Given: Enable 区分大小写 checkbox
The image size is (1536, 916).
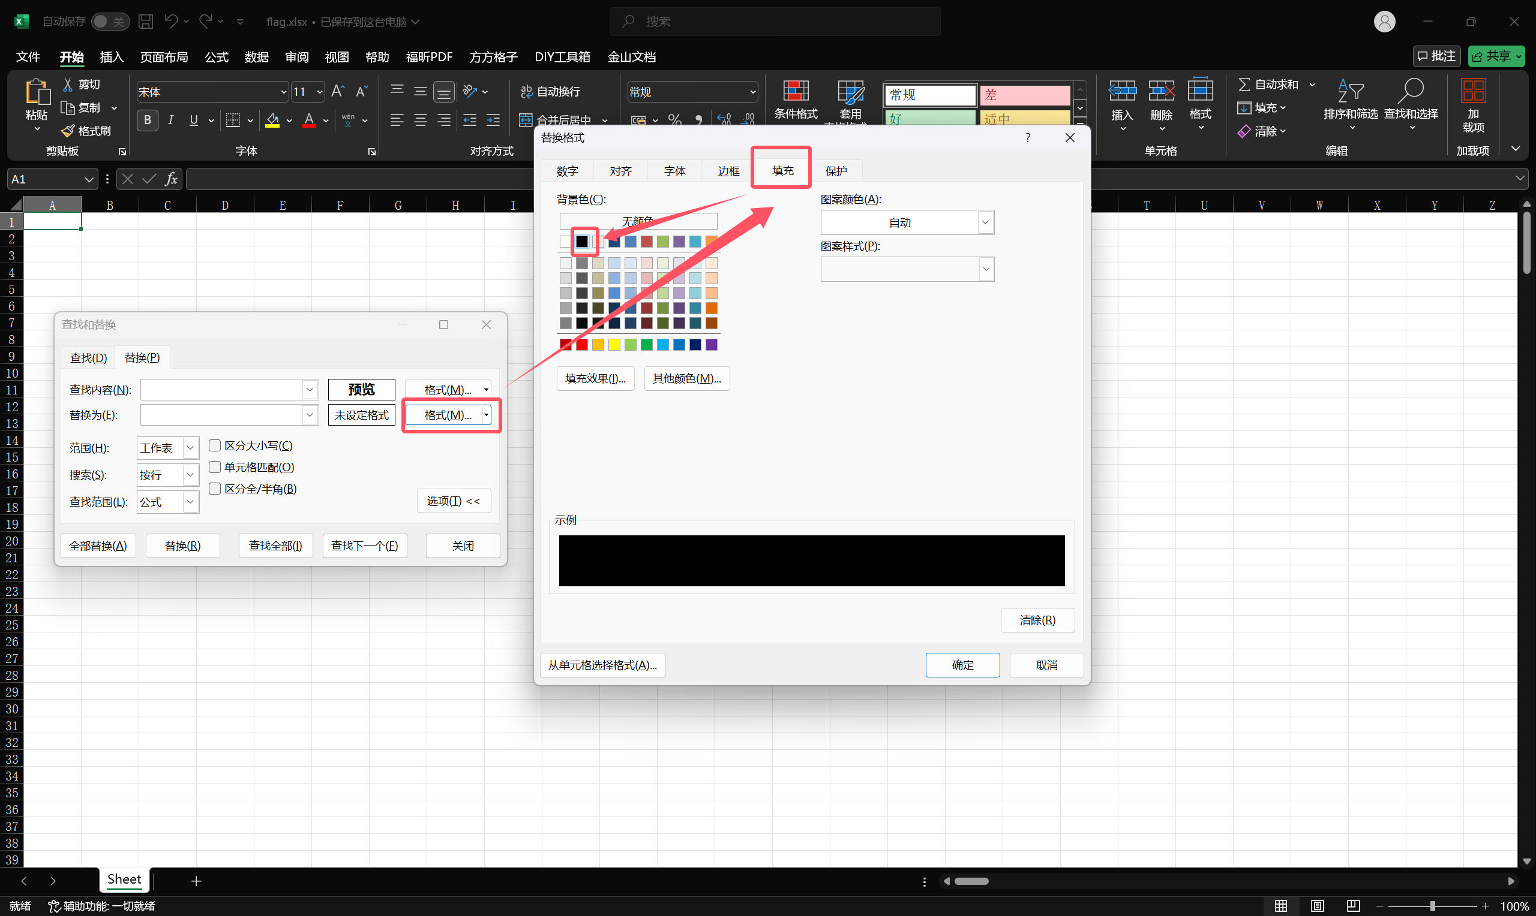Looking at the screenshot, I should [x=215, y=445].
